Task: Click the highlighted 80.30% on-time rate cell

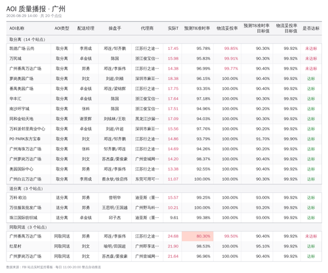Action: [x=197, y=236]
